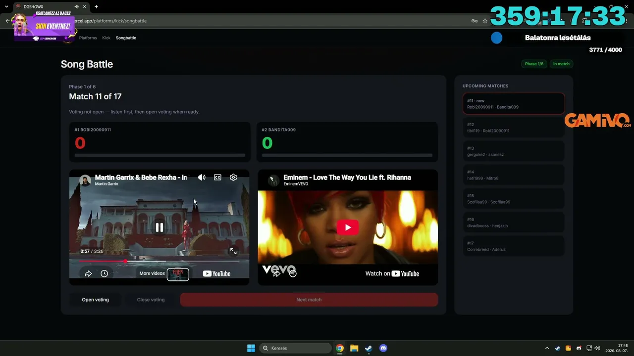Select match #17 Correbreed vs Aderuz
634x356 pixels.
[513, 246]
